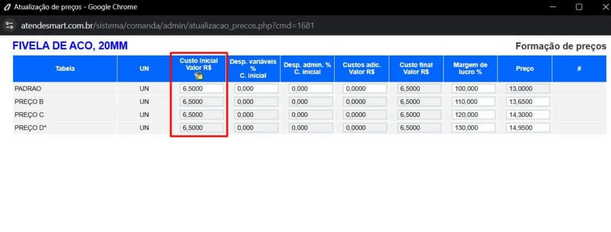The width and height of the screenshot is (611, 232).
Task: Click the UN cell in PADRAO row
Action: click(144, 89)
